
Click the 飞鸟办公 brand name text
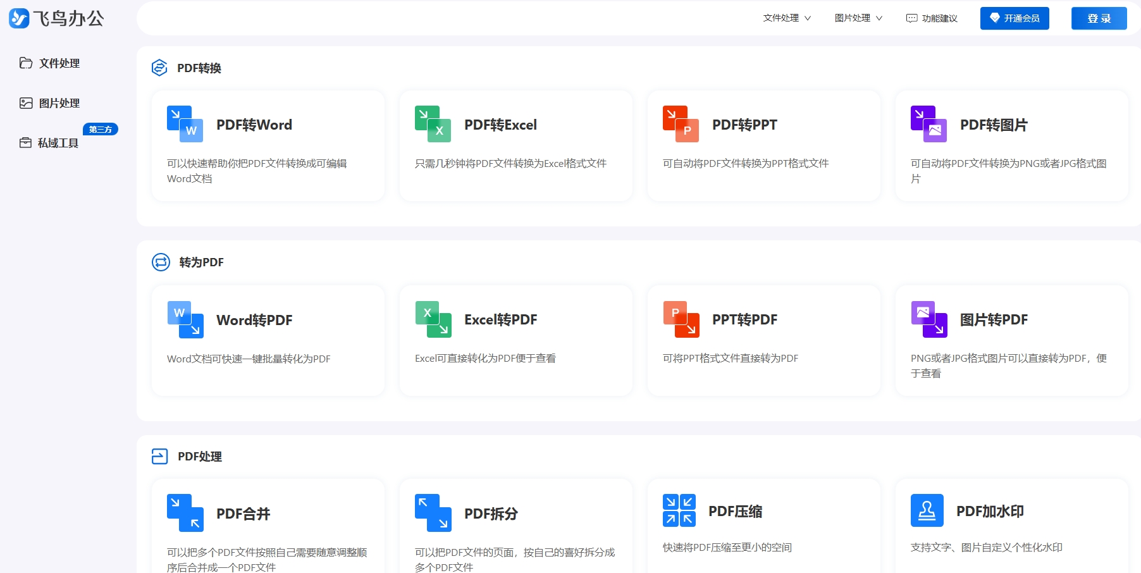tap(69, 18)
